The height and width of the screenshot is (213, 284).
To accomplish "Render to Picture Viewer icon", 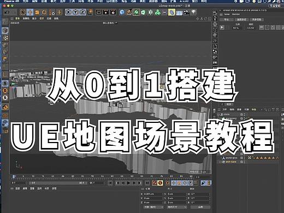I will point(106,12).
